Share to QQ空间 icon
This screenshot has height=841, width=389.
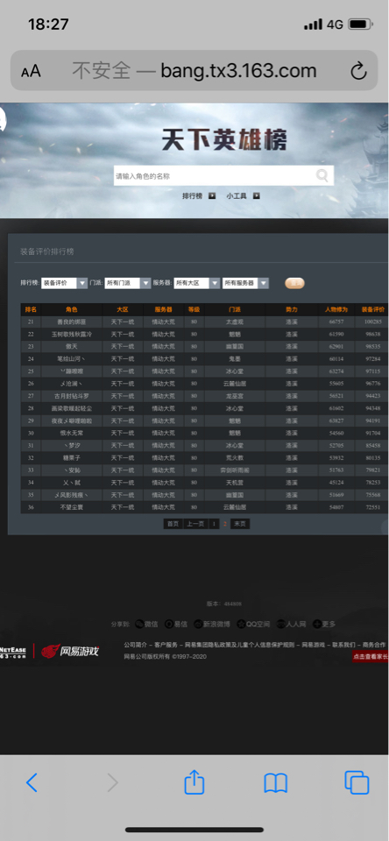tap(242, 624)
